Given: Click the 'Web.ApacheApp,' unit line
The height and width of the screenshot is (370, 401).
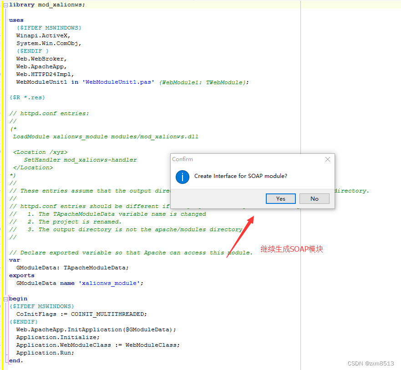Looking at the screenshot, I should point(41,66).
